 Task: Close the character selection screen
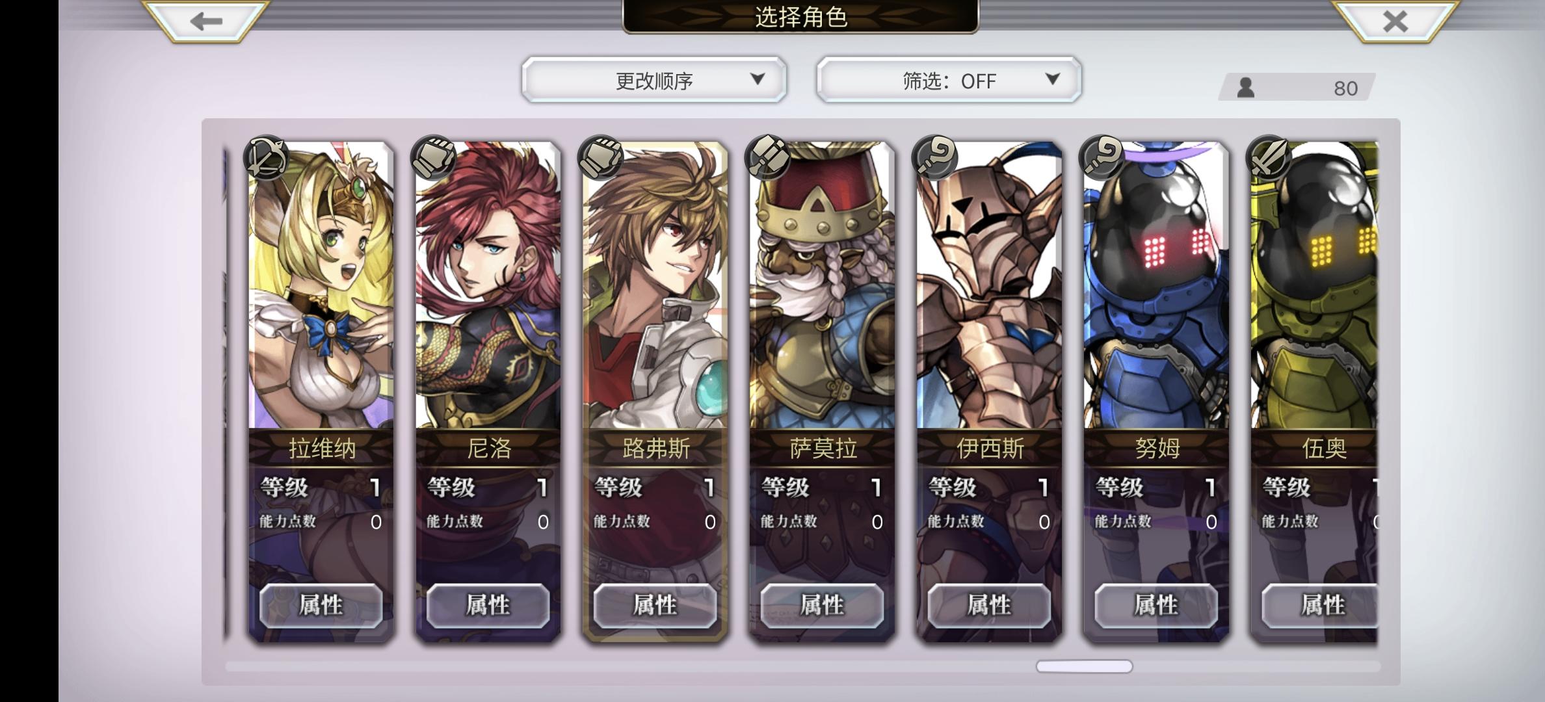tap(1395, 21)
